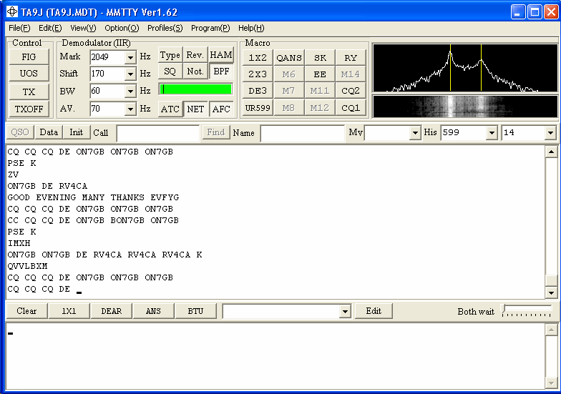Click the ANS button
561x394 pixels.
click(153, 311)
